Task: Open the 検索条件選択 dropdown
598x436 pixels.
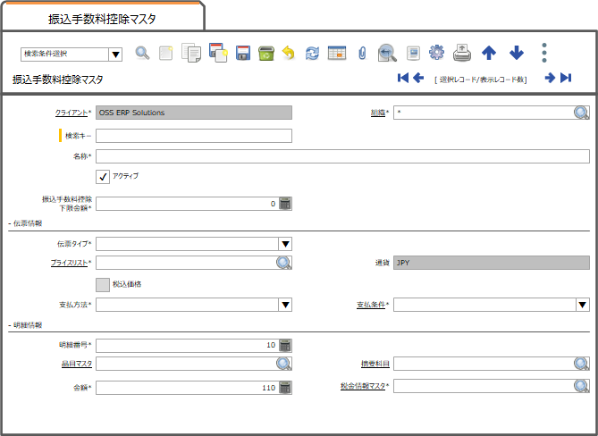Action: [x=115, y=54]
